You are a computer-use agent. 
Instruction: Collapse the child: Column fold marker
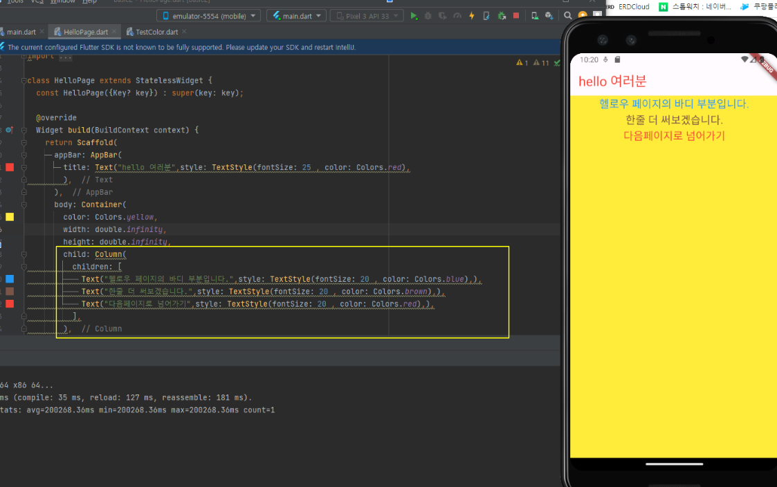[24, 254]
